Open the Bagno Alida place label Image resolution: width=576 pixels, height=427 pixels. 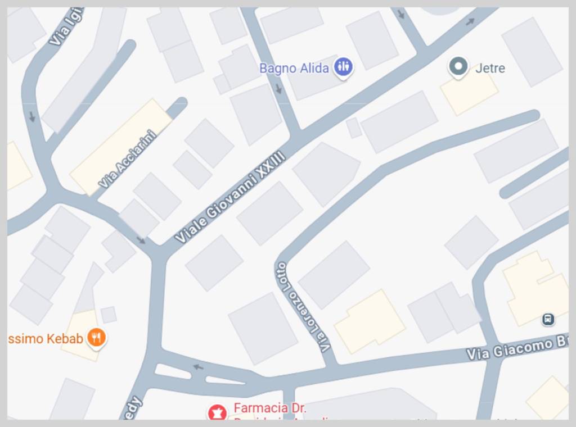point(294,68)
